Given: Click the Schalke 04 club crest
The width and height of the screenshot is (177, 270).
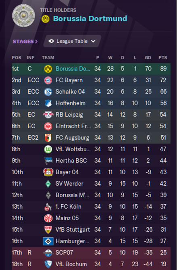Looking at the screenshot, I should (x=48, y=92).
